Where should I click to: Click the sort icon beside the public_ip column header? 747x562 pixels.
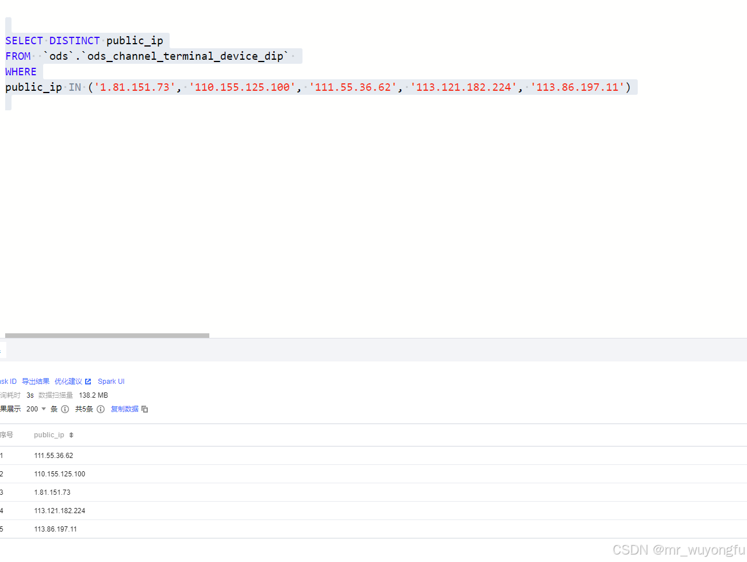(71, 435)
